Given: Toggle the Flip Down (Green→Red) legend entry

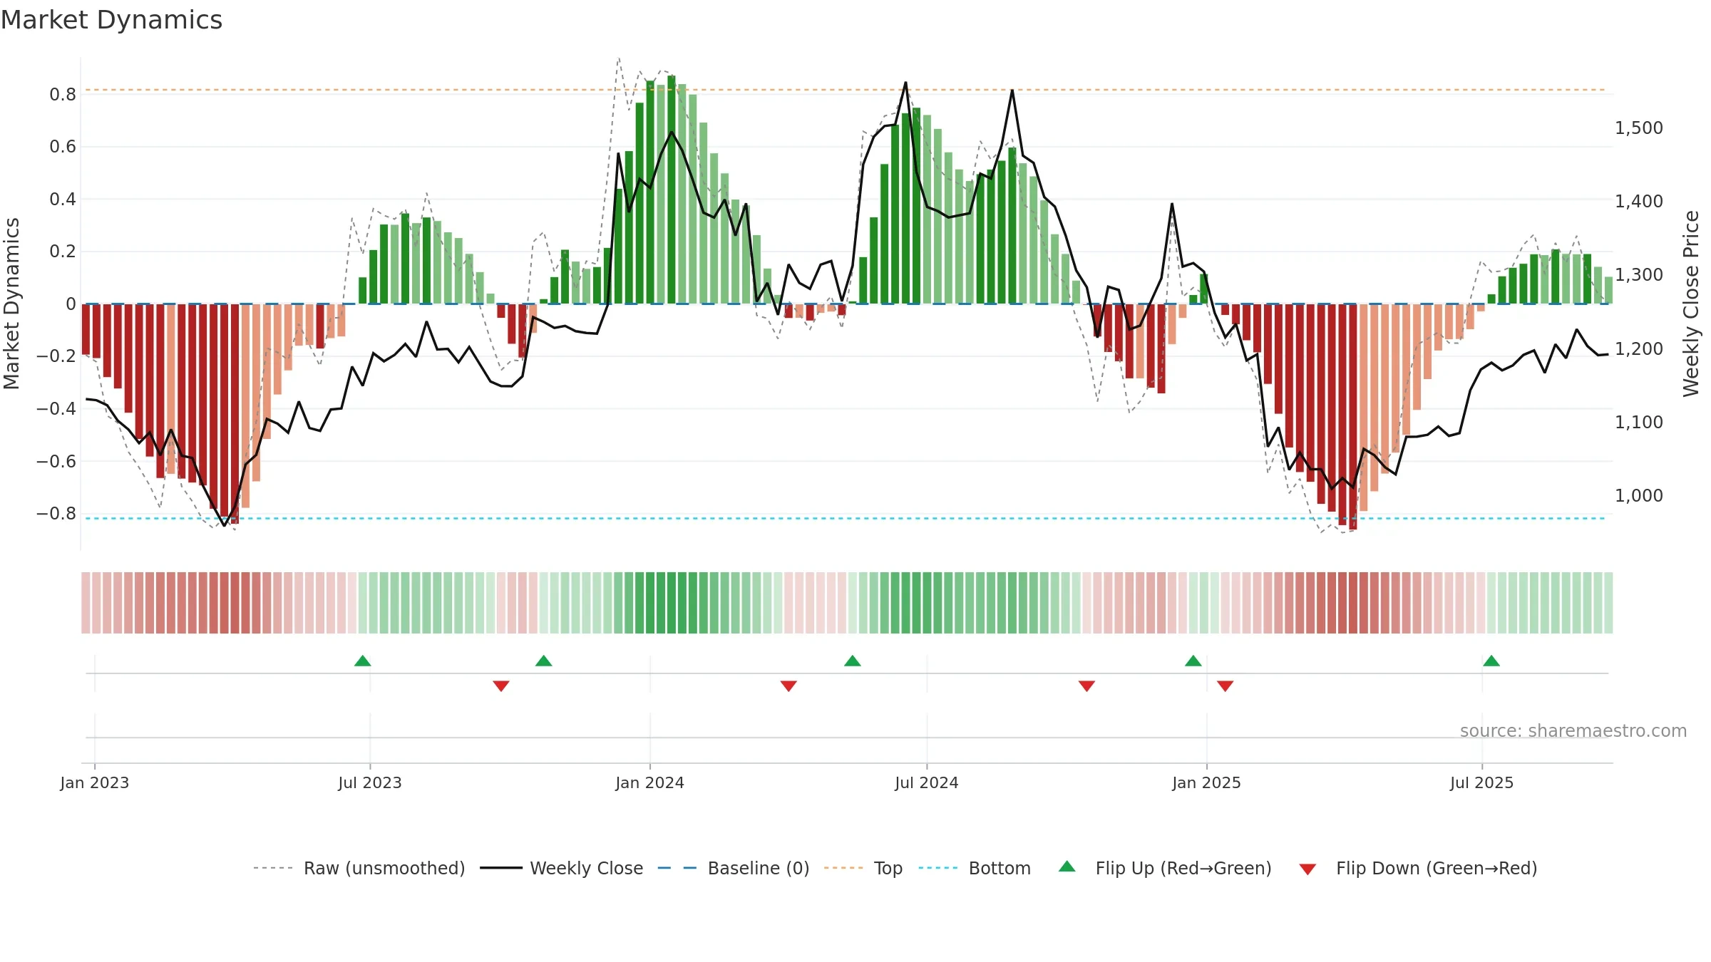Looking at the screenshot, I should 1418,868.
